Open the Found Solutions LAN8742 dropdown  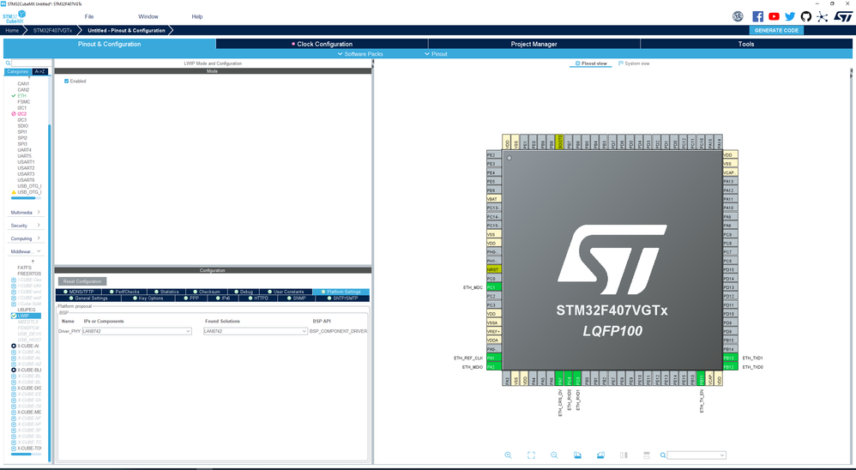(x=256, y=331)
